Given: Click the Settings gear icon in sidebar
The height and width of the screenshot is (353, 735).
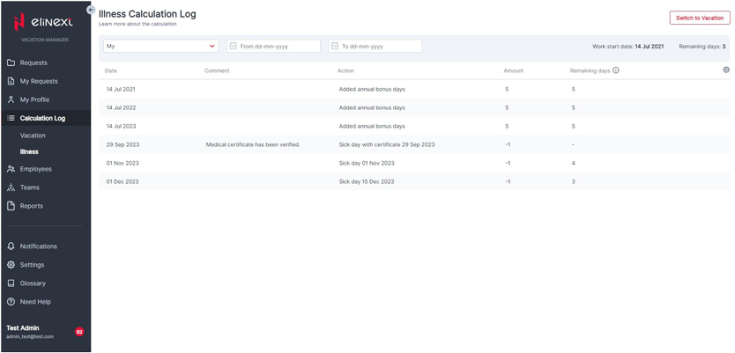Looking at the screenshot, I should 11,265.
